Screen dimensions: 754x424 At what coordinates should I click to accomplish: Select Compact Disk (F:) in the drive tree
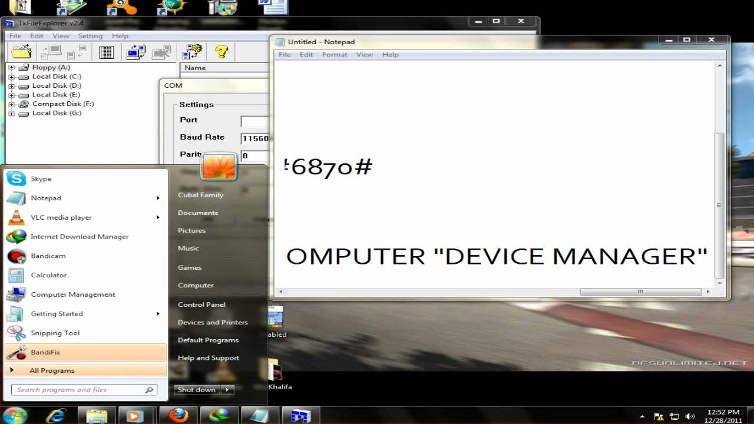click(x=62, y=104)
